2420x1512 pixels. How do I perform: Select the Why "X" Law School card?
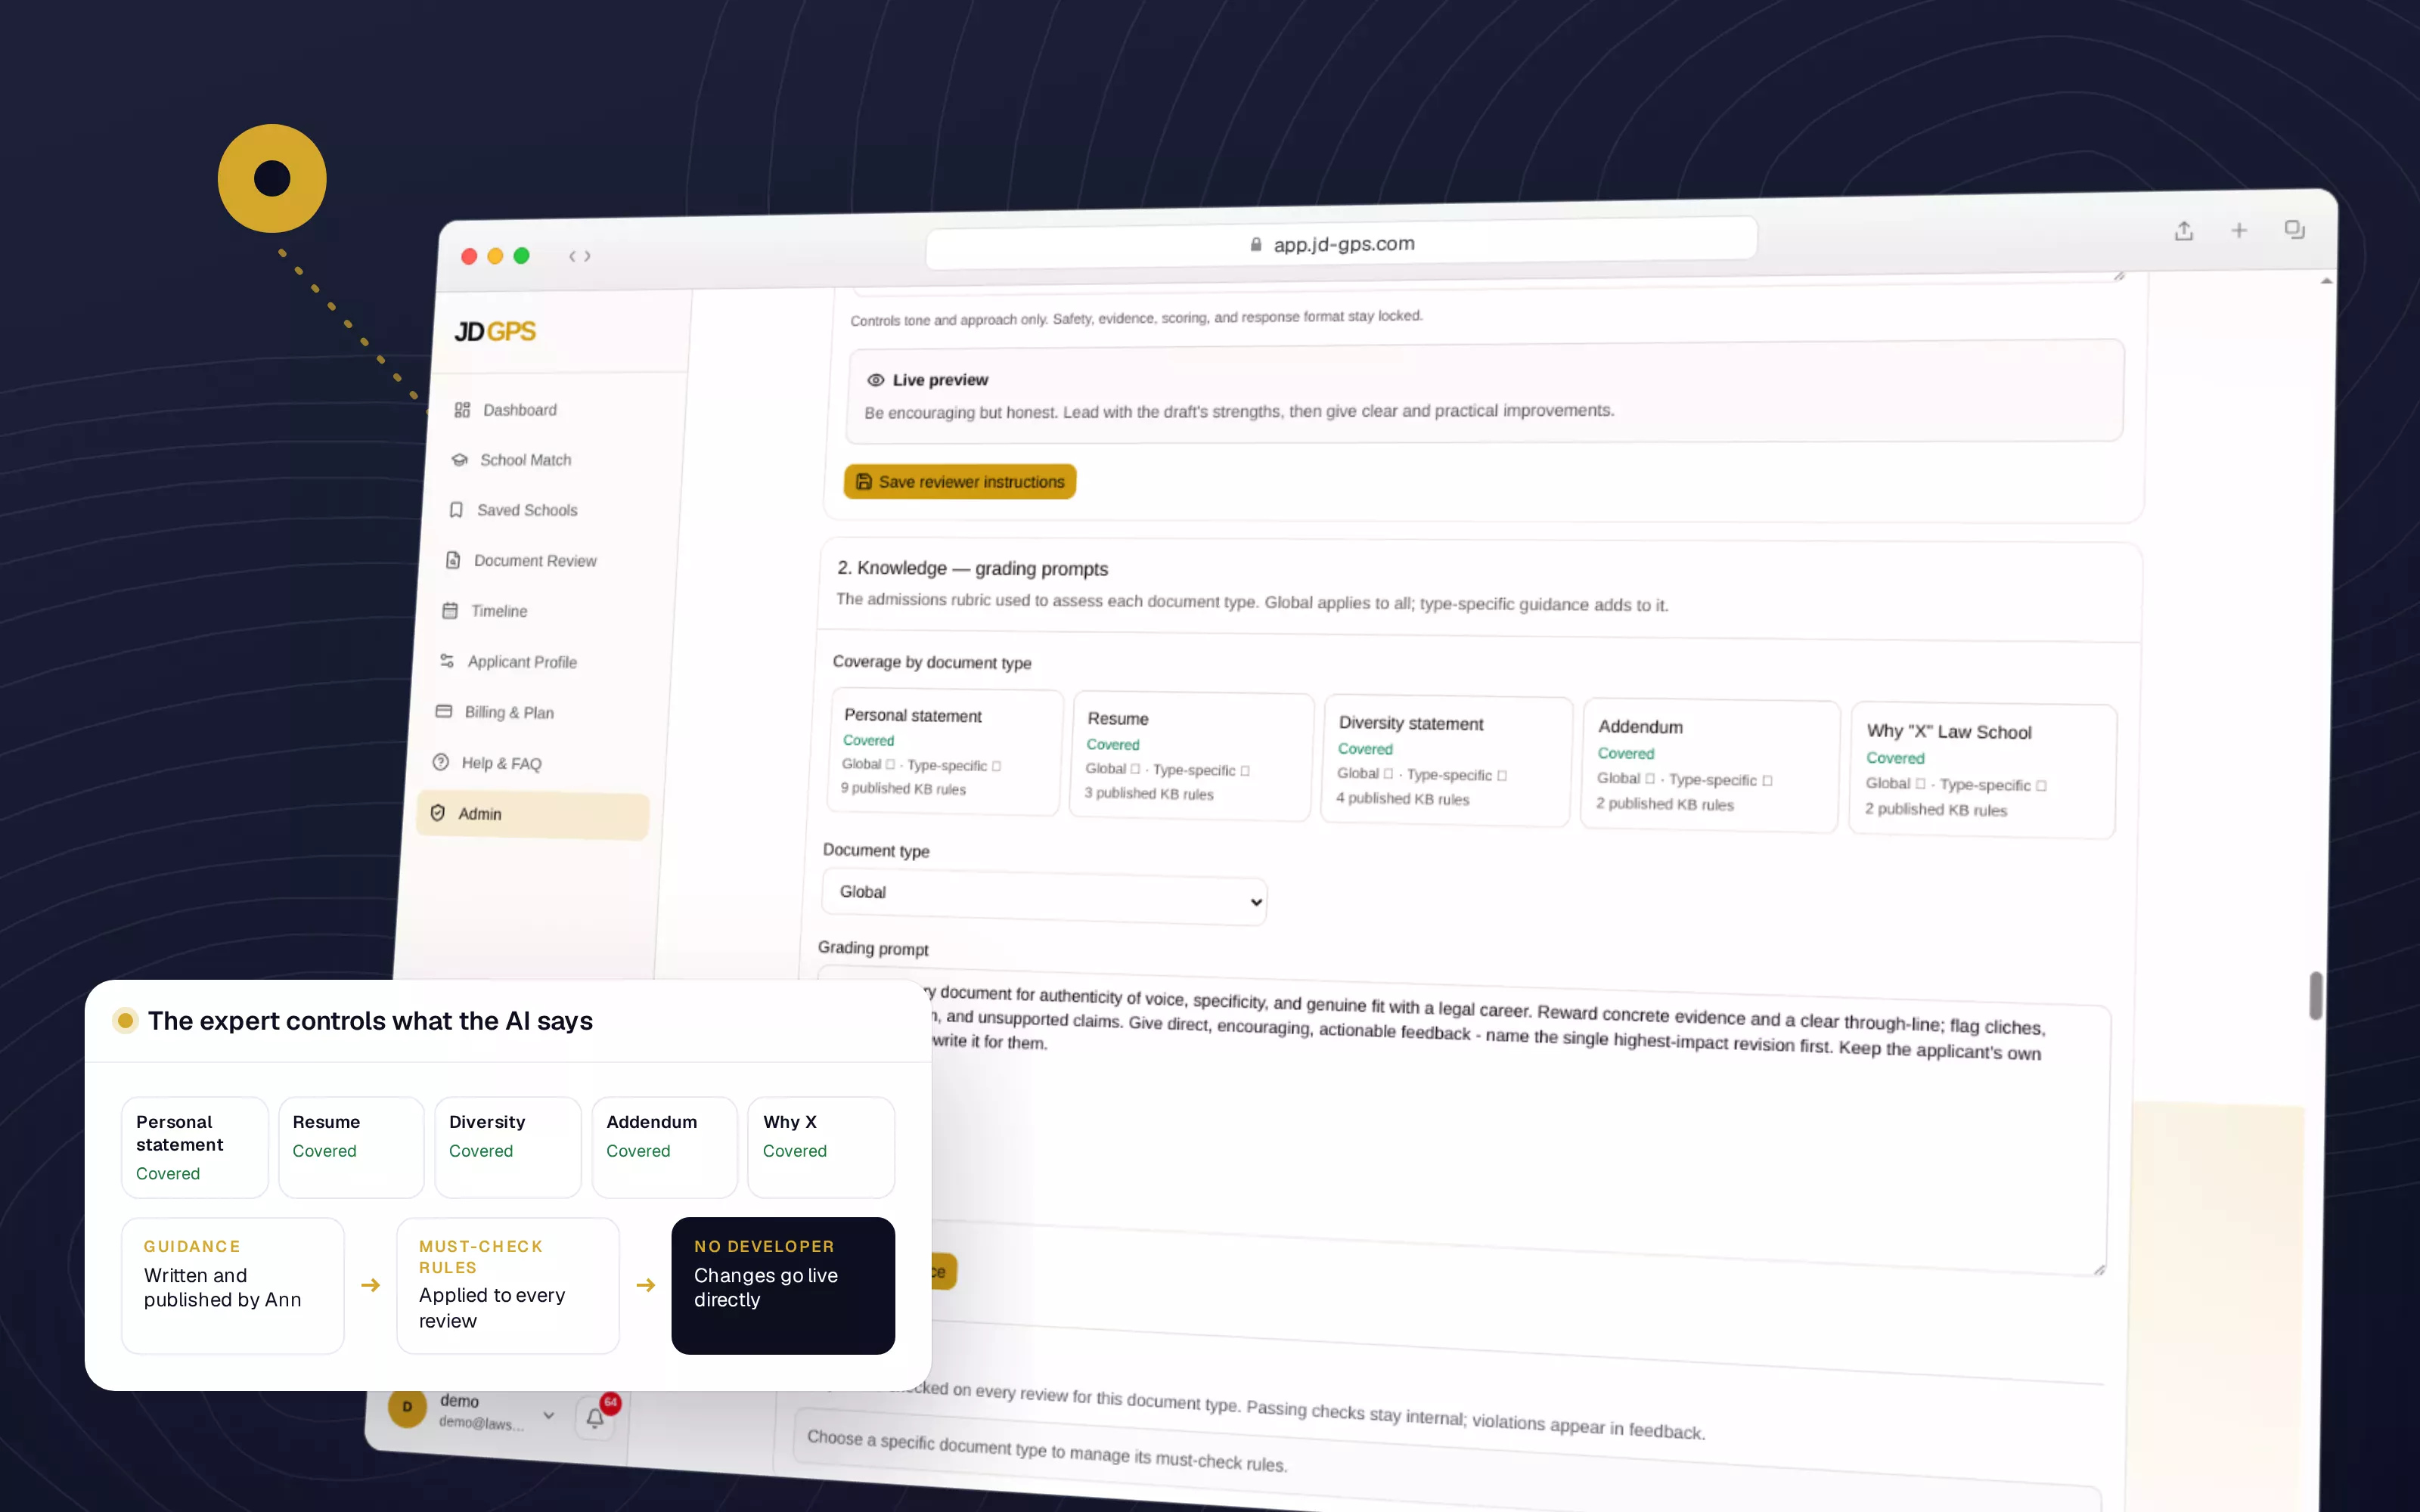pos(1983,771)
